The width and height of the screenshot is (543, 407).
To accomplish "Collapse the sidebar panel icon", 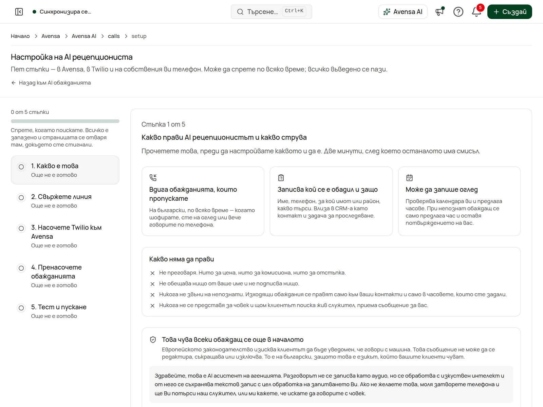I will [19, 12].
